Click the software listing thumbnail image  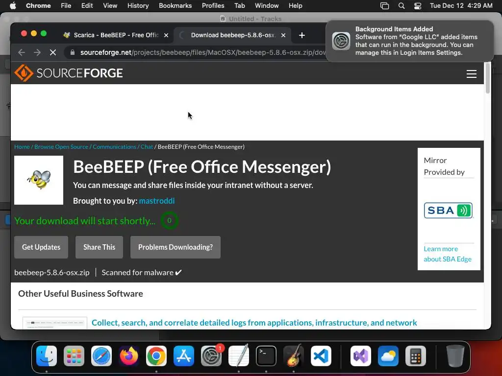(x=55, y=323)
